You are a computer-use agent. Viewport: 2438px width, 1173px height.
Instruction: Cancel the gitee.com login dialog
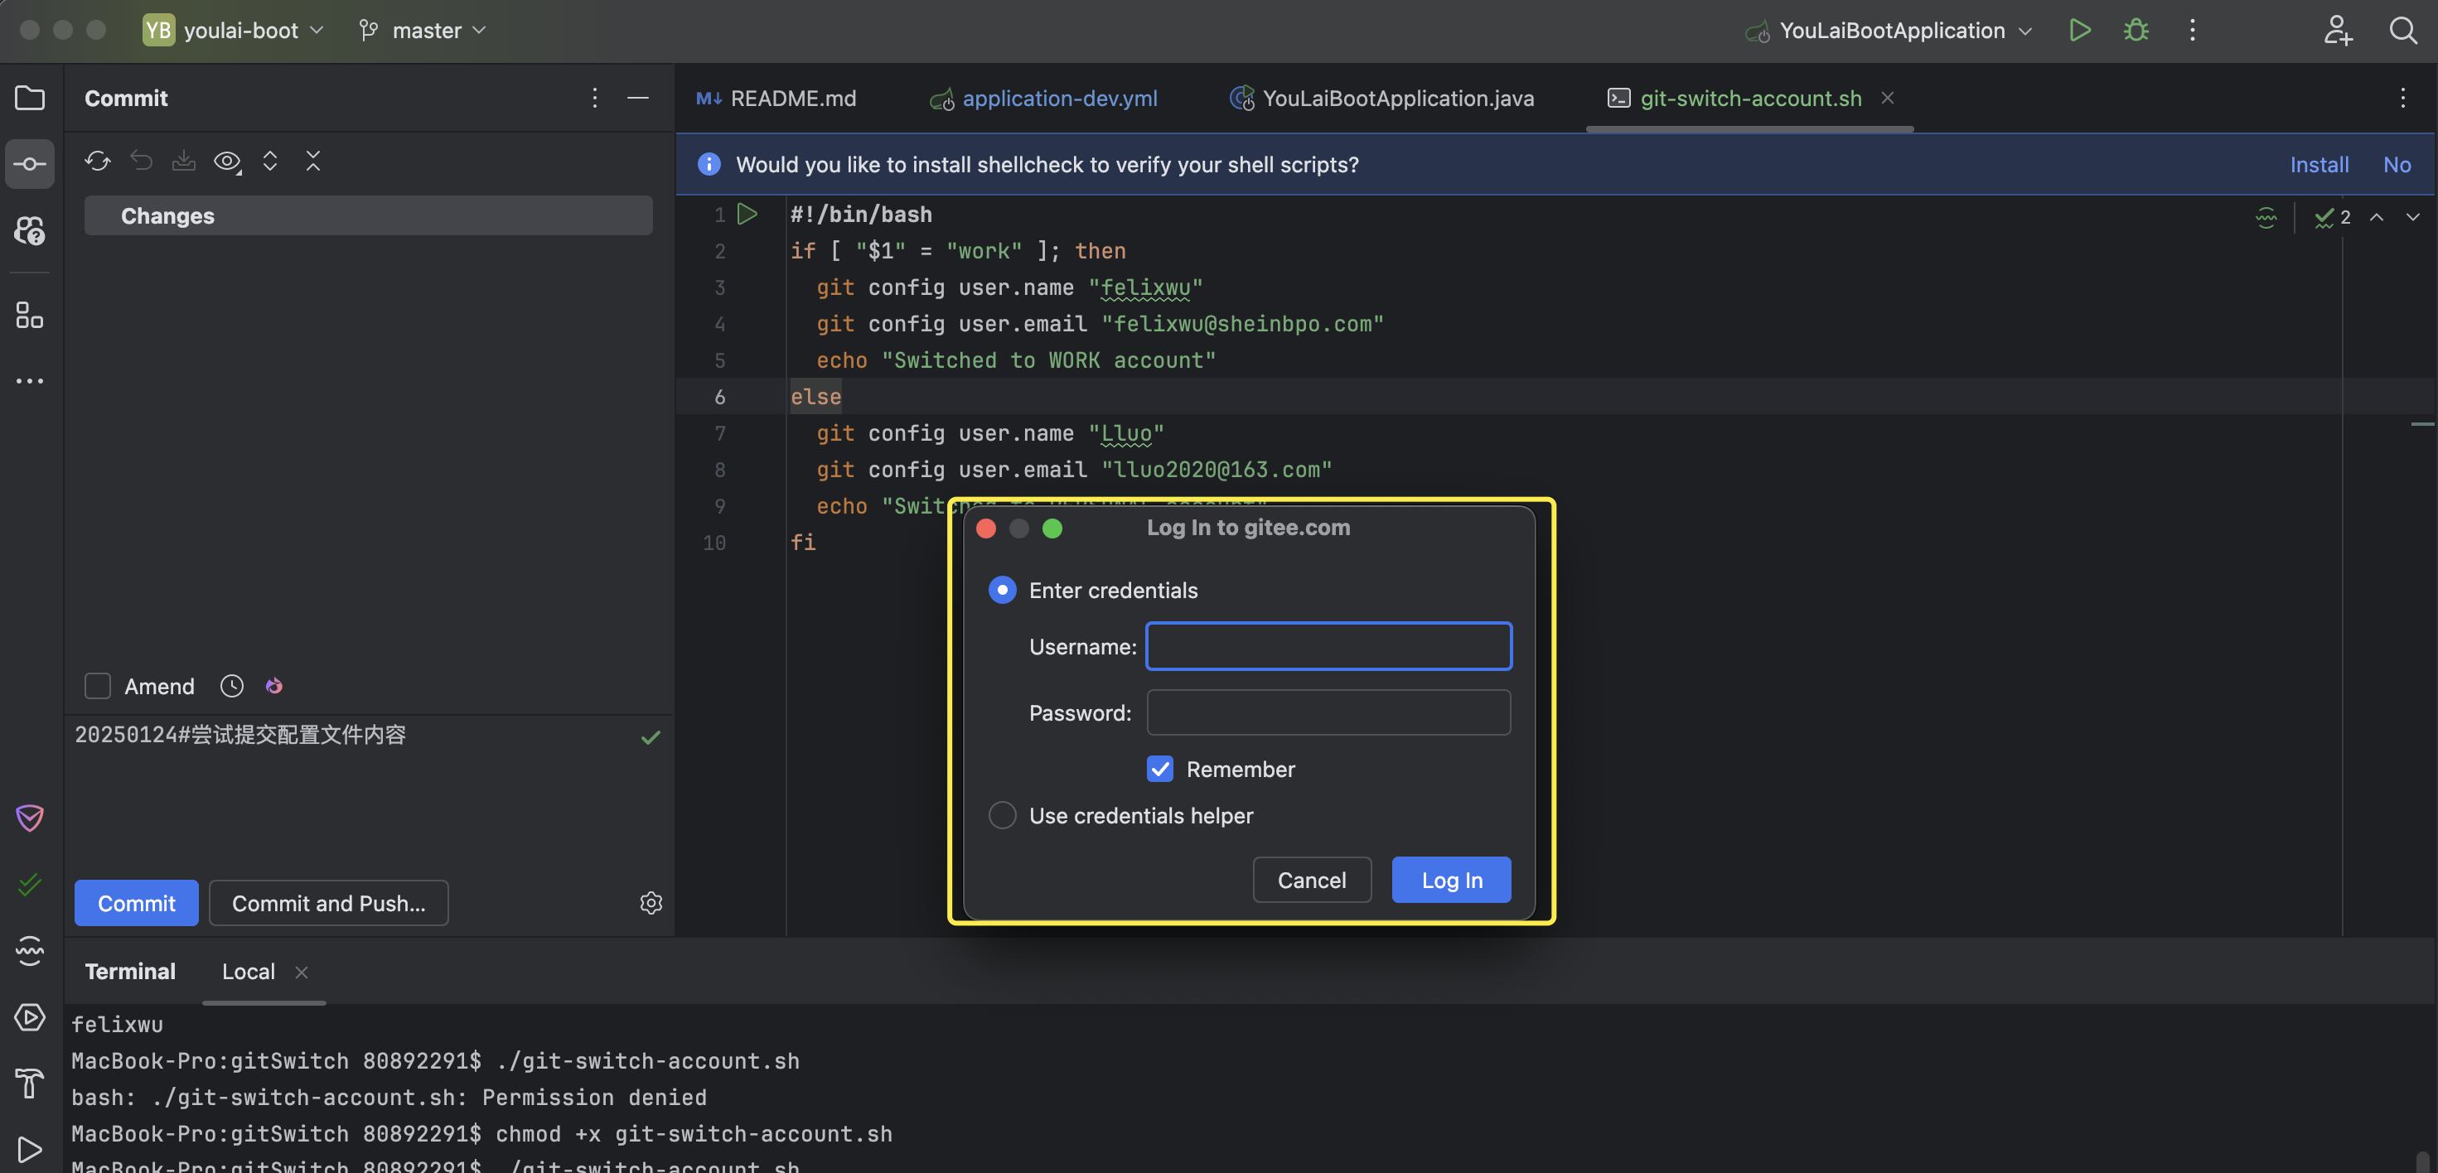point(1312,880)
